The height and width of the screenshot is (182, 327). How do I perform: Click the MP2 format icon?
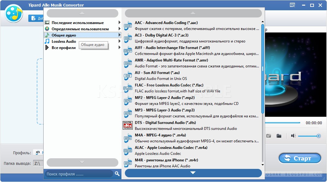(128, 101)
